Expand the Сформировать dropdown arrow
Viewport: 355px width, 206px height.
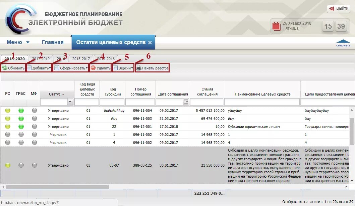(86, 68)
